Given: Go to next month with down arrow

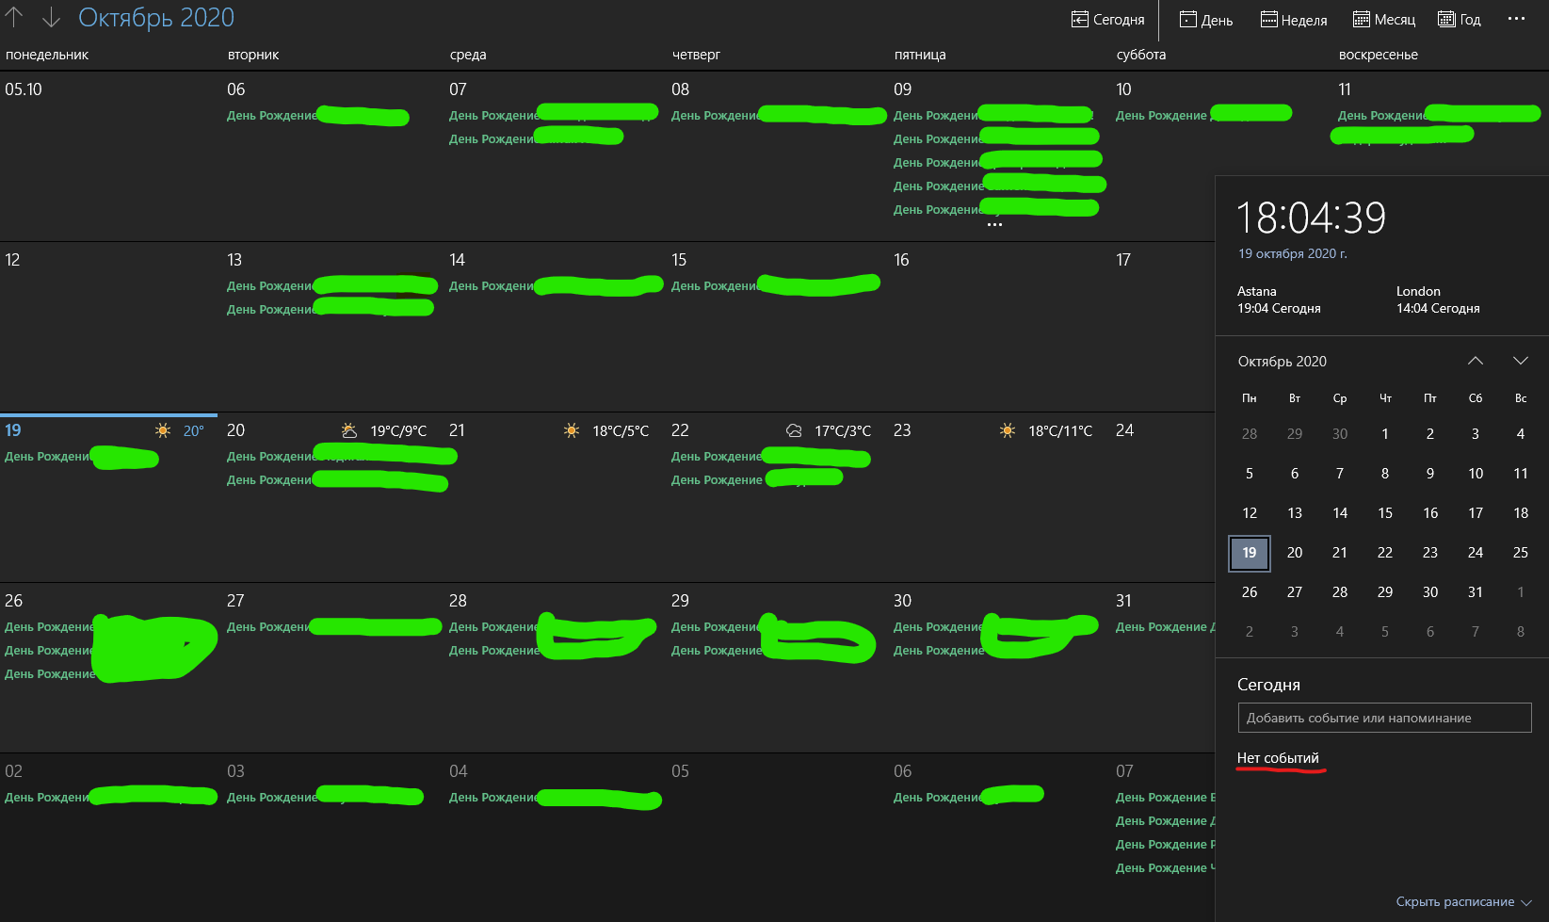Looking at the screenshot, I should (51, 17).
